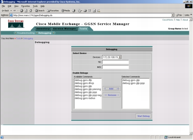
Task: Open the address bar dropdown arrow
Action: click(x=173, y=15)
